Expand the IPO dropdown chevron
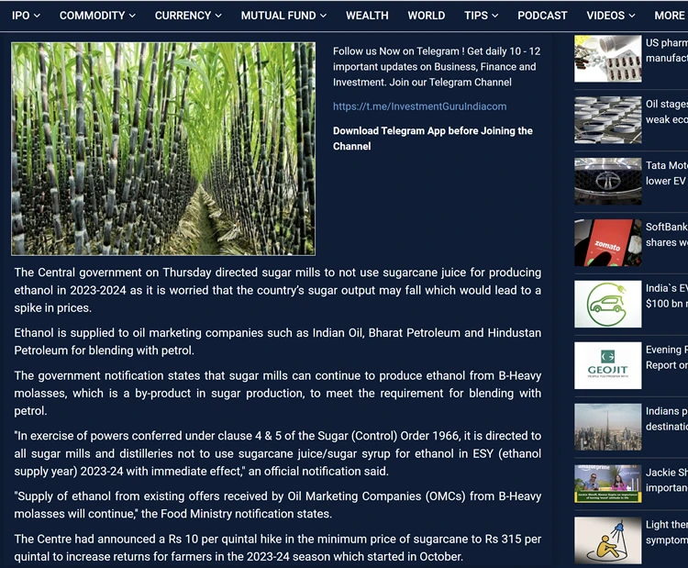This screenshot has width=688, height=568. point(38,16)
